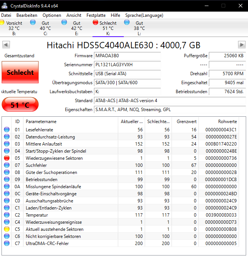This screenshot has width=248, height=257.
Task: Click blue status dot for Suchfehler
Action: click(7, 165)
